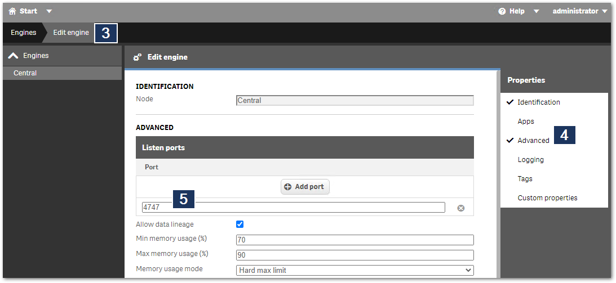Uncheck Allow data lineage checkbox
This screenshot has height=283, width=616.
240,224
